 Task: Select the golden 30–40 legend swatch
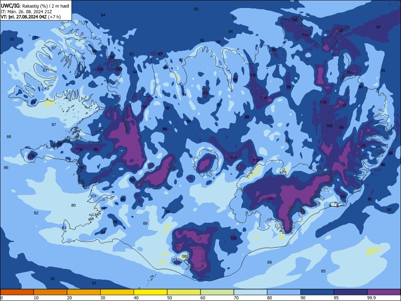click(x=117, y=292)
